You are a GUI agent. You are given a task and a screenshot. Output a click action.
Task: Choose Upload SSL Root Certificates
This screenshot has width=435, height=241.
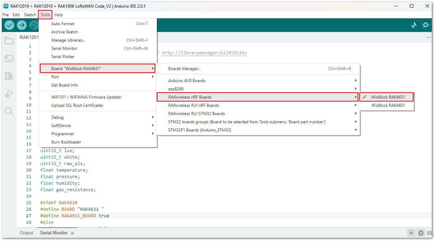pos(98,105)
